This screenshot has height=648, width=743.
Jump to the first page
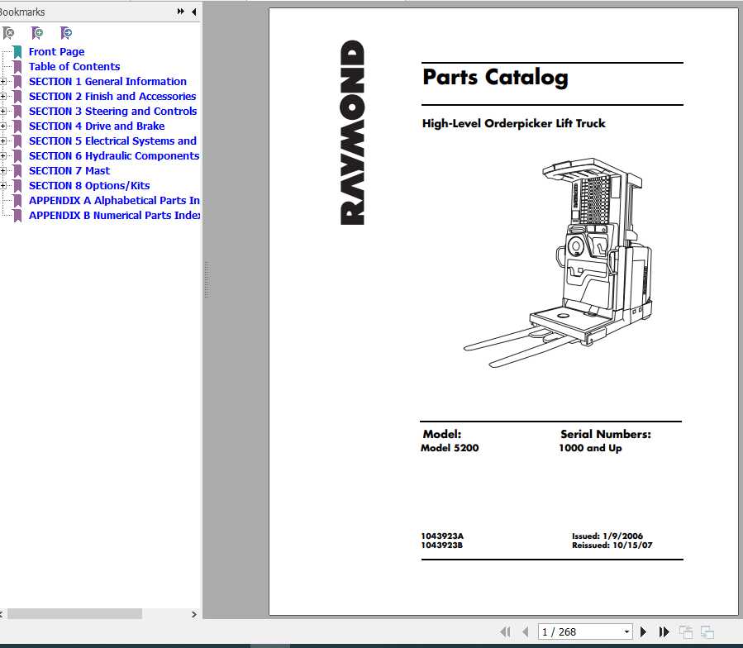[505, 632]
